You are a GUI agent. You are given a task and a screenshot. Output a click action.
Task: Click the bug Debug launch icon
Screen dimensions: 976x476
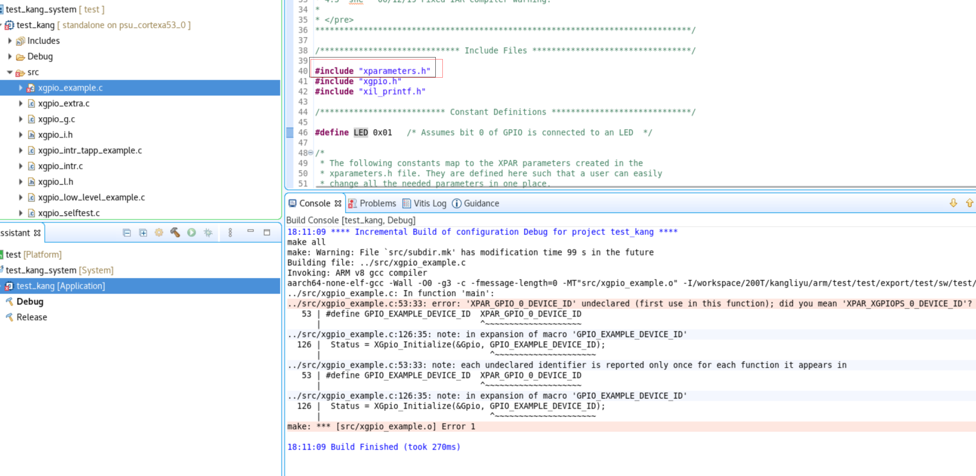coord(208,232)
